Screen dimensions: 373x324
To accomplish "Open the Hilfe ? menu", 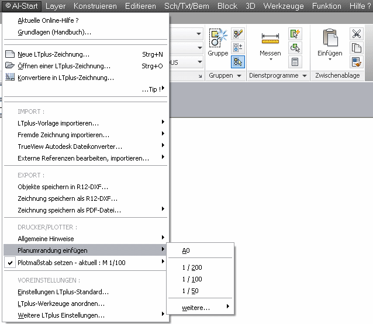I will 360,6.
